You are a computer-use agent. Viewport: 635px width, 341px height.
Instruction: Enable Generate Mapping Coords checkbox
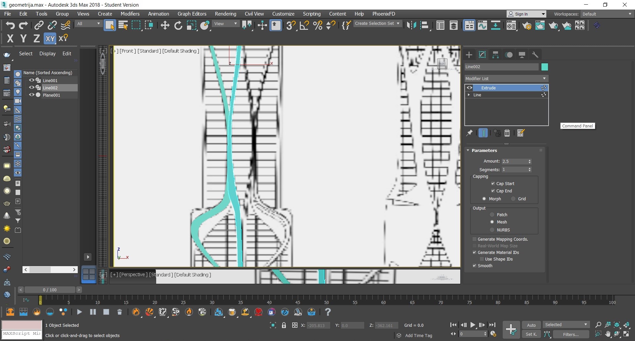click(x=475, y=239)
